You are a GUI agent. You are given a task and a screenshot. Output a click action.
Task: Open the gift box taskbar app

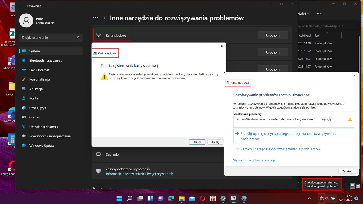click(213, 198)
